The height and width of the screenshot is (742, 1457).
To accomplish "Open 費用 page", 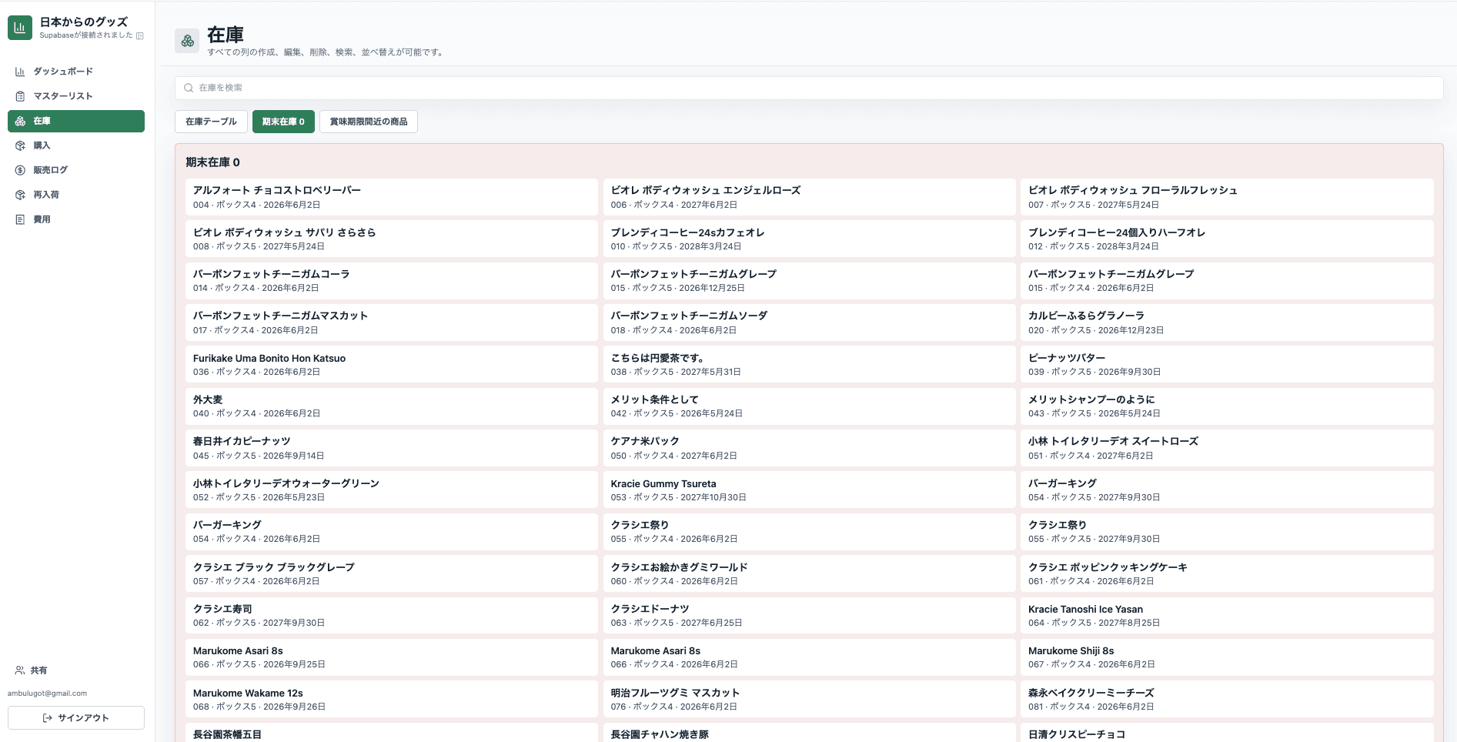I will click(76, 219).
